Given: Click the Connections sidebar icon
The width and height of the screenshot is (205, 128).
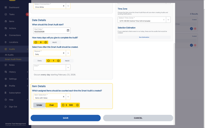Looking at the screenshot, I should [x=6, y=35].
